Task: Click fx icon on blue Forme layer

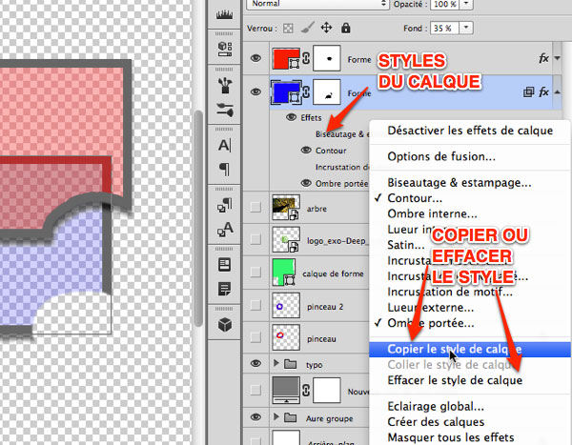Action: pyautogui.click(x=543, y=91)
